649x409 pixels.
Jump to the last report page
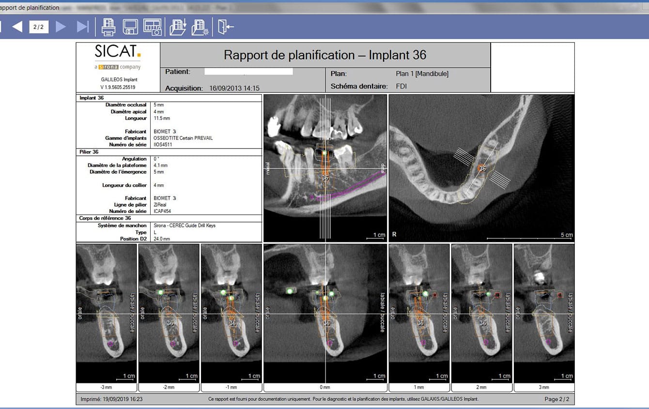tap(83, 27)
